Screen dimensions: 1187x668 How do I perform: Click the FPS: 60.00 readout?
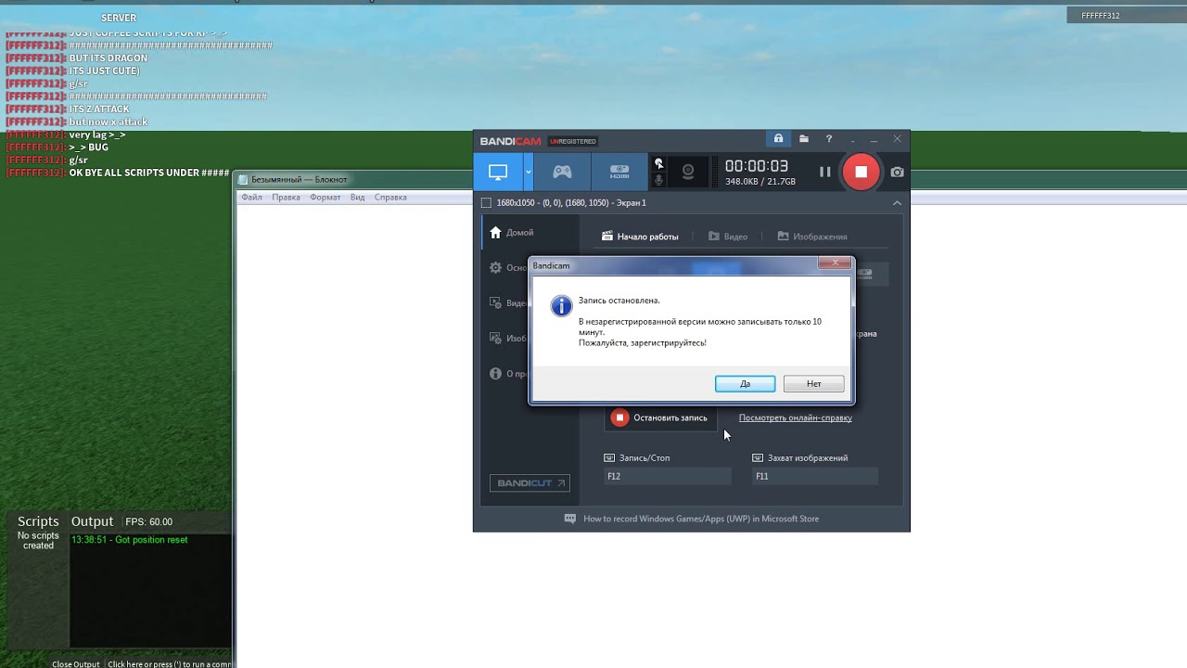tap(147, 521)
